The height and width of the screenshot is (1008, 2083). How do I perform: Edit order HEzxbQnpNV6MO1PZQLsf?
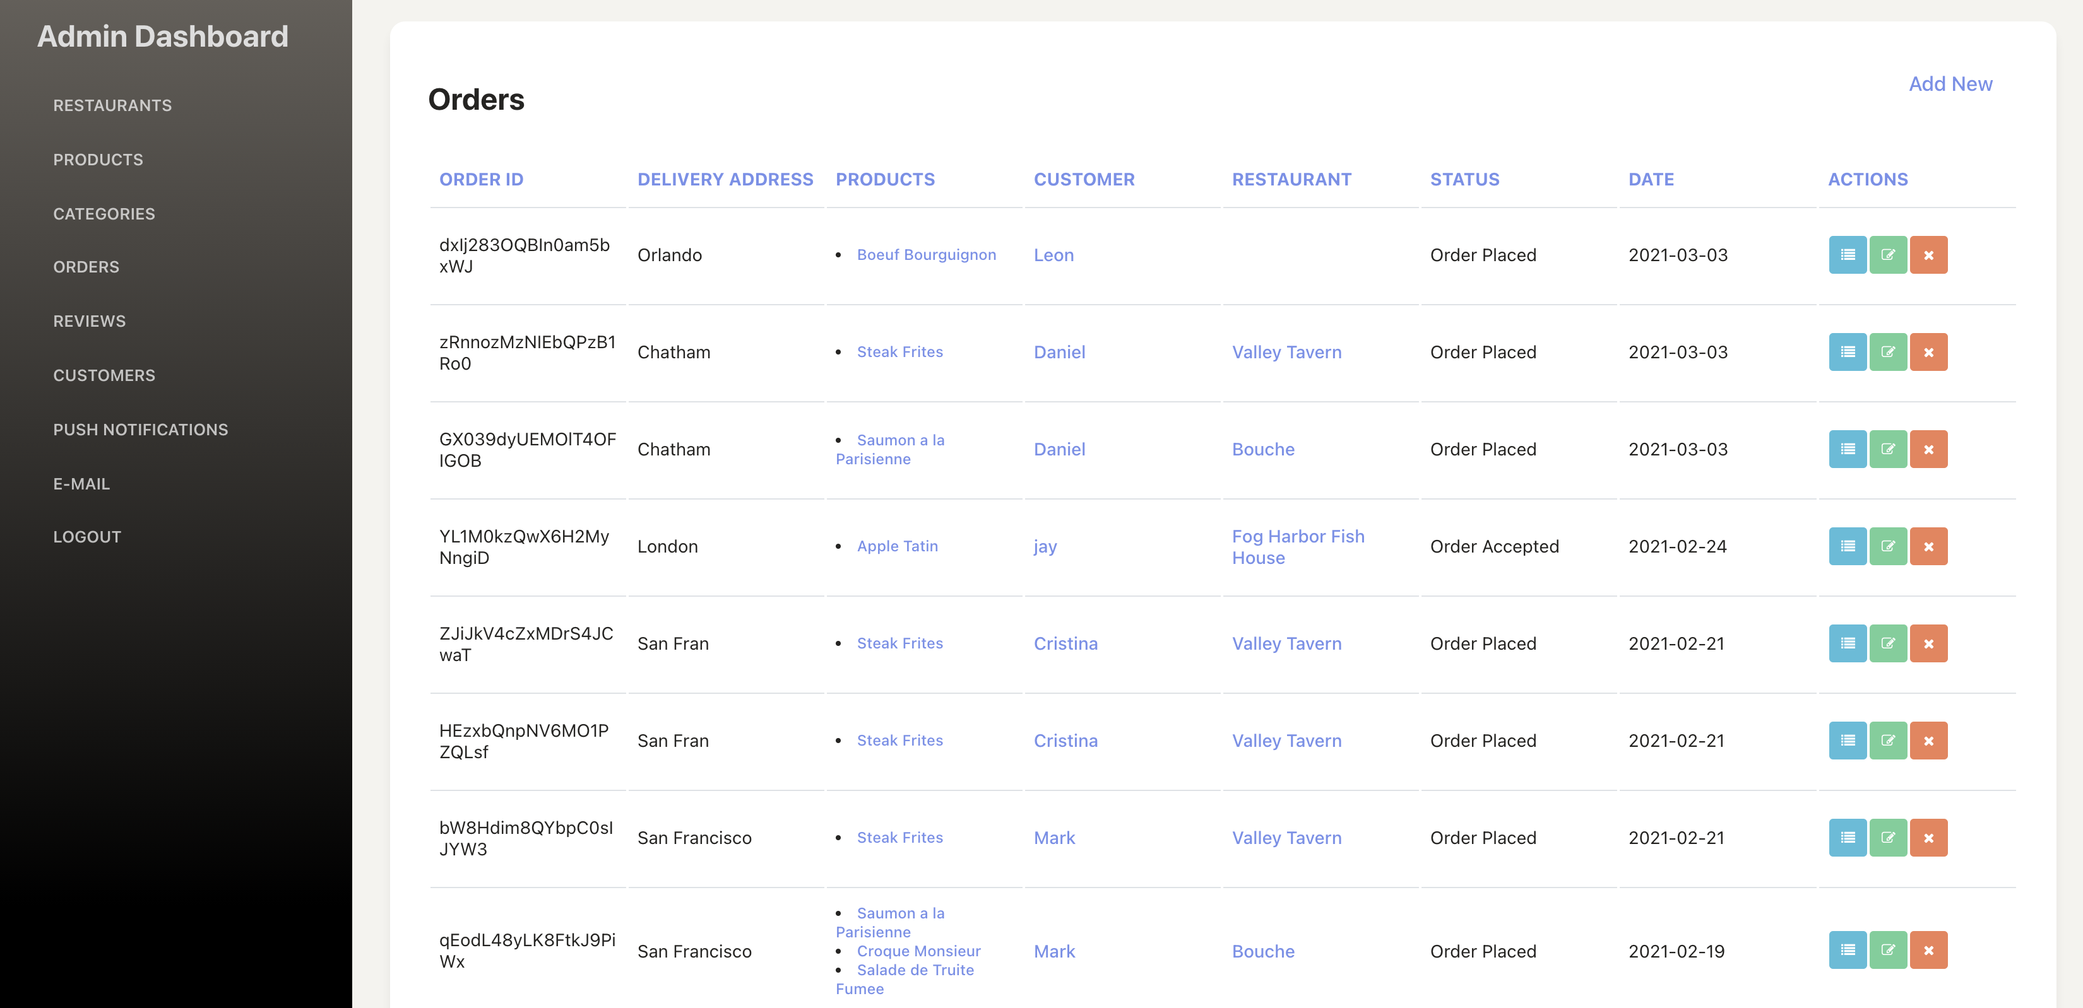1887,741
